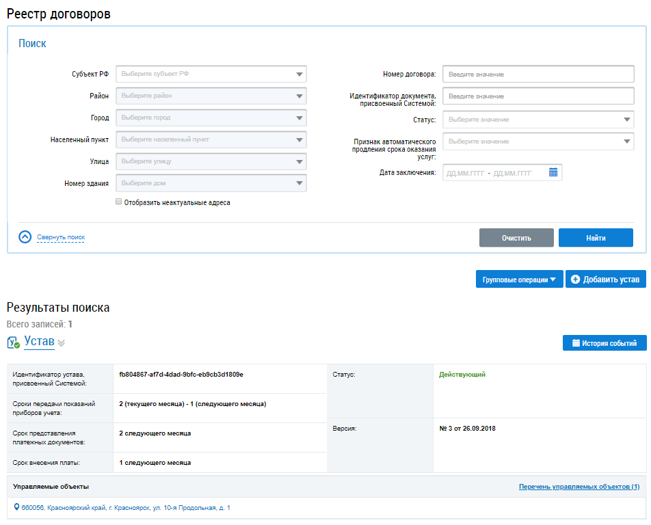This screenshot has height=525, width=651.
Task: Click the collapse search circle arrow icon
Action: (x=25, y=237)
